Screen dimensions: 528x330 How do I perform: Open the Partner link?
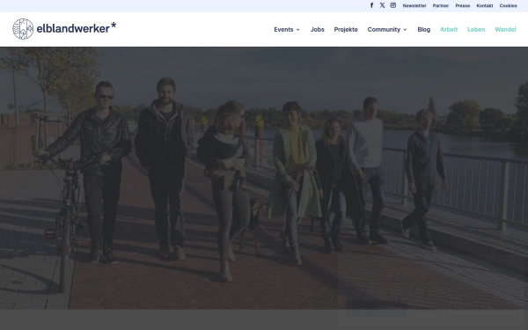[441, 6]
